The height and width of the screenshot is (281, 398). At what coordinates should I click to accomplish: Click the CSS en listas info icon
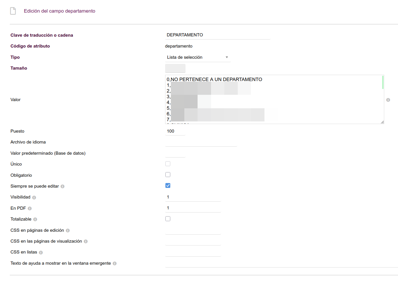[41, 252]
